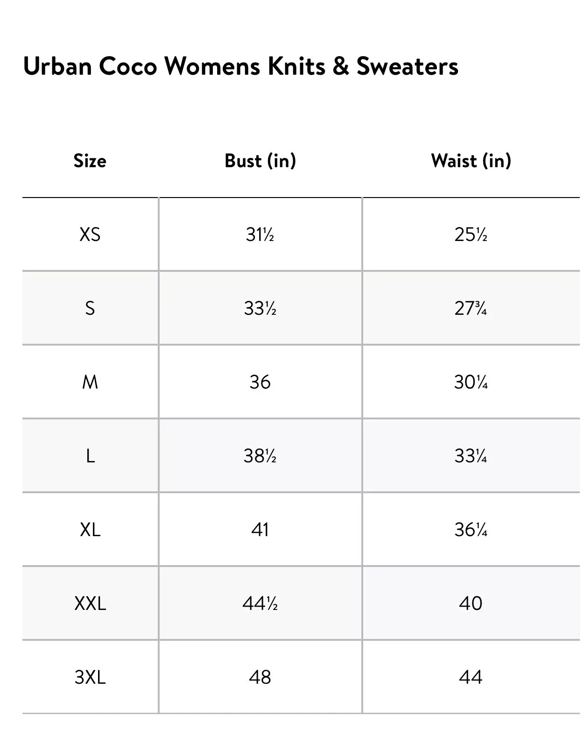
Task: Click the XS size row label
Action: (90, 234)
